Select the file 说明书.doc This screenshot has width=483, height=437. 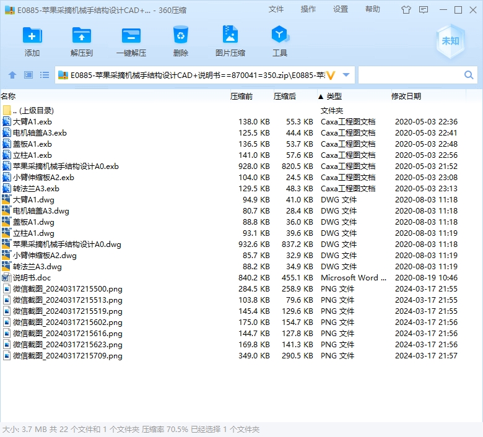32,277
